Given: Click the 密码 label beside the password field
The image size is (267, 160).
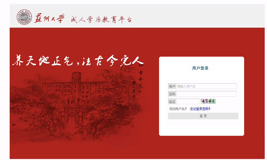Looking at the screenshot, I should (x=172, y=94).
